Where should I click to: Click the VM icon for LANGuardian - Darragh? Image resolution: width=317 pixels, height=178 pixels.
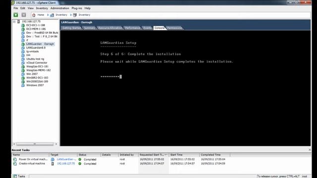click(23, 44)
